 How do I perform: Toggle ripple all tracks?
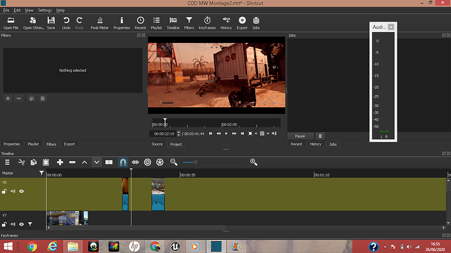[159, 162]
